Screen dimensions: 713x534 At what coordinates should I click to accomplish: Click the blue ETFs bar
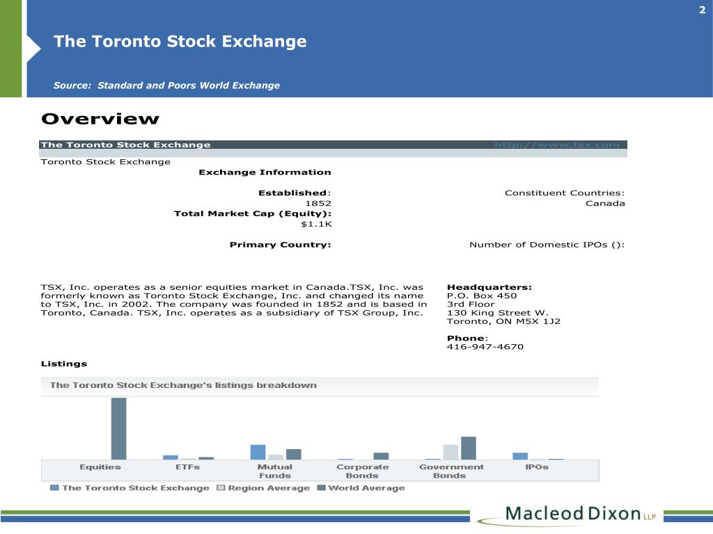click(171, 458)
